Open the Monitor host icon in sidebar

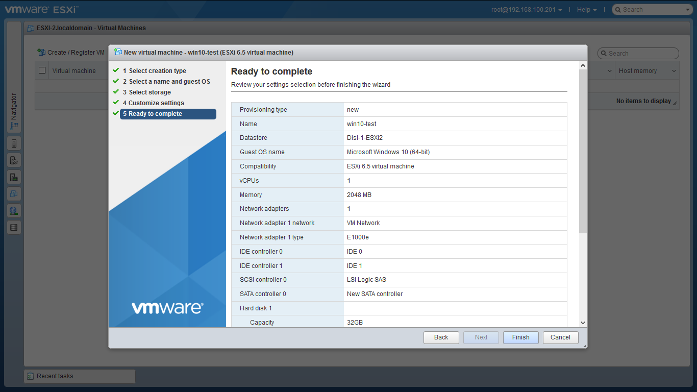pos(14,177)
